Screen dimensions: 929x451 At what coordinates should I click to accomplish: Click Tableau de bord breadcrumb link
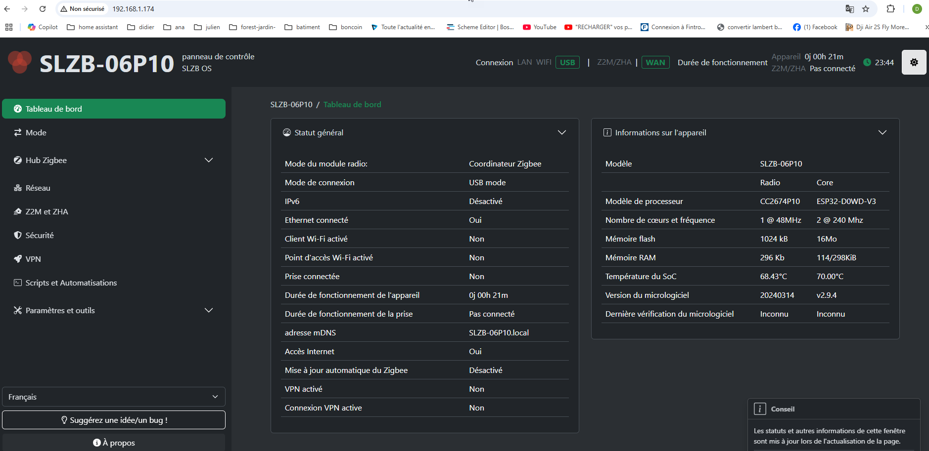352,104
